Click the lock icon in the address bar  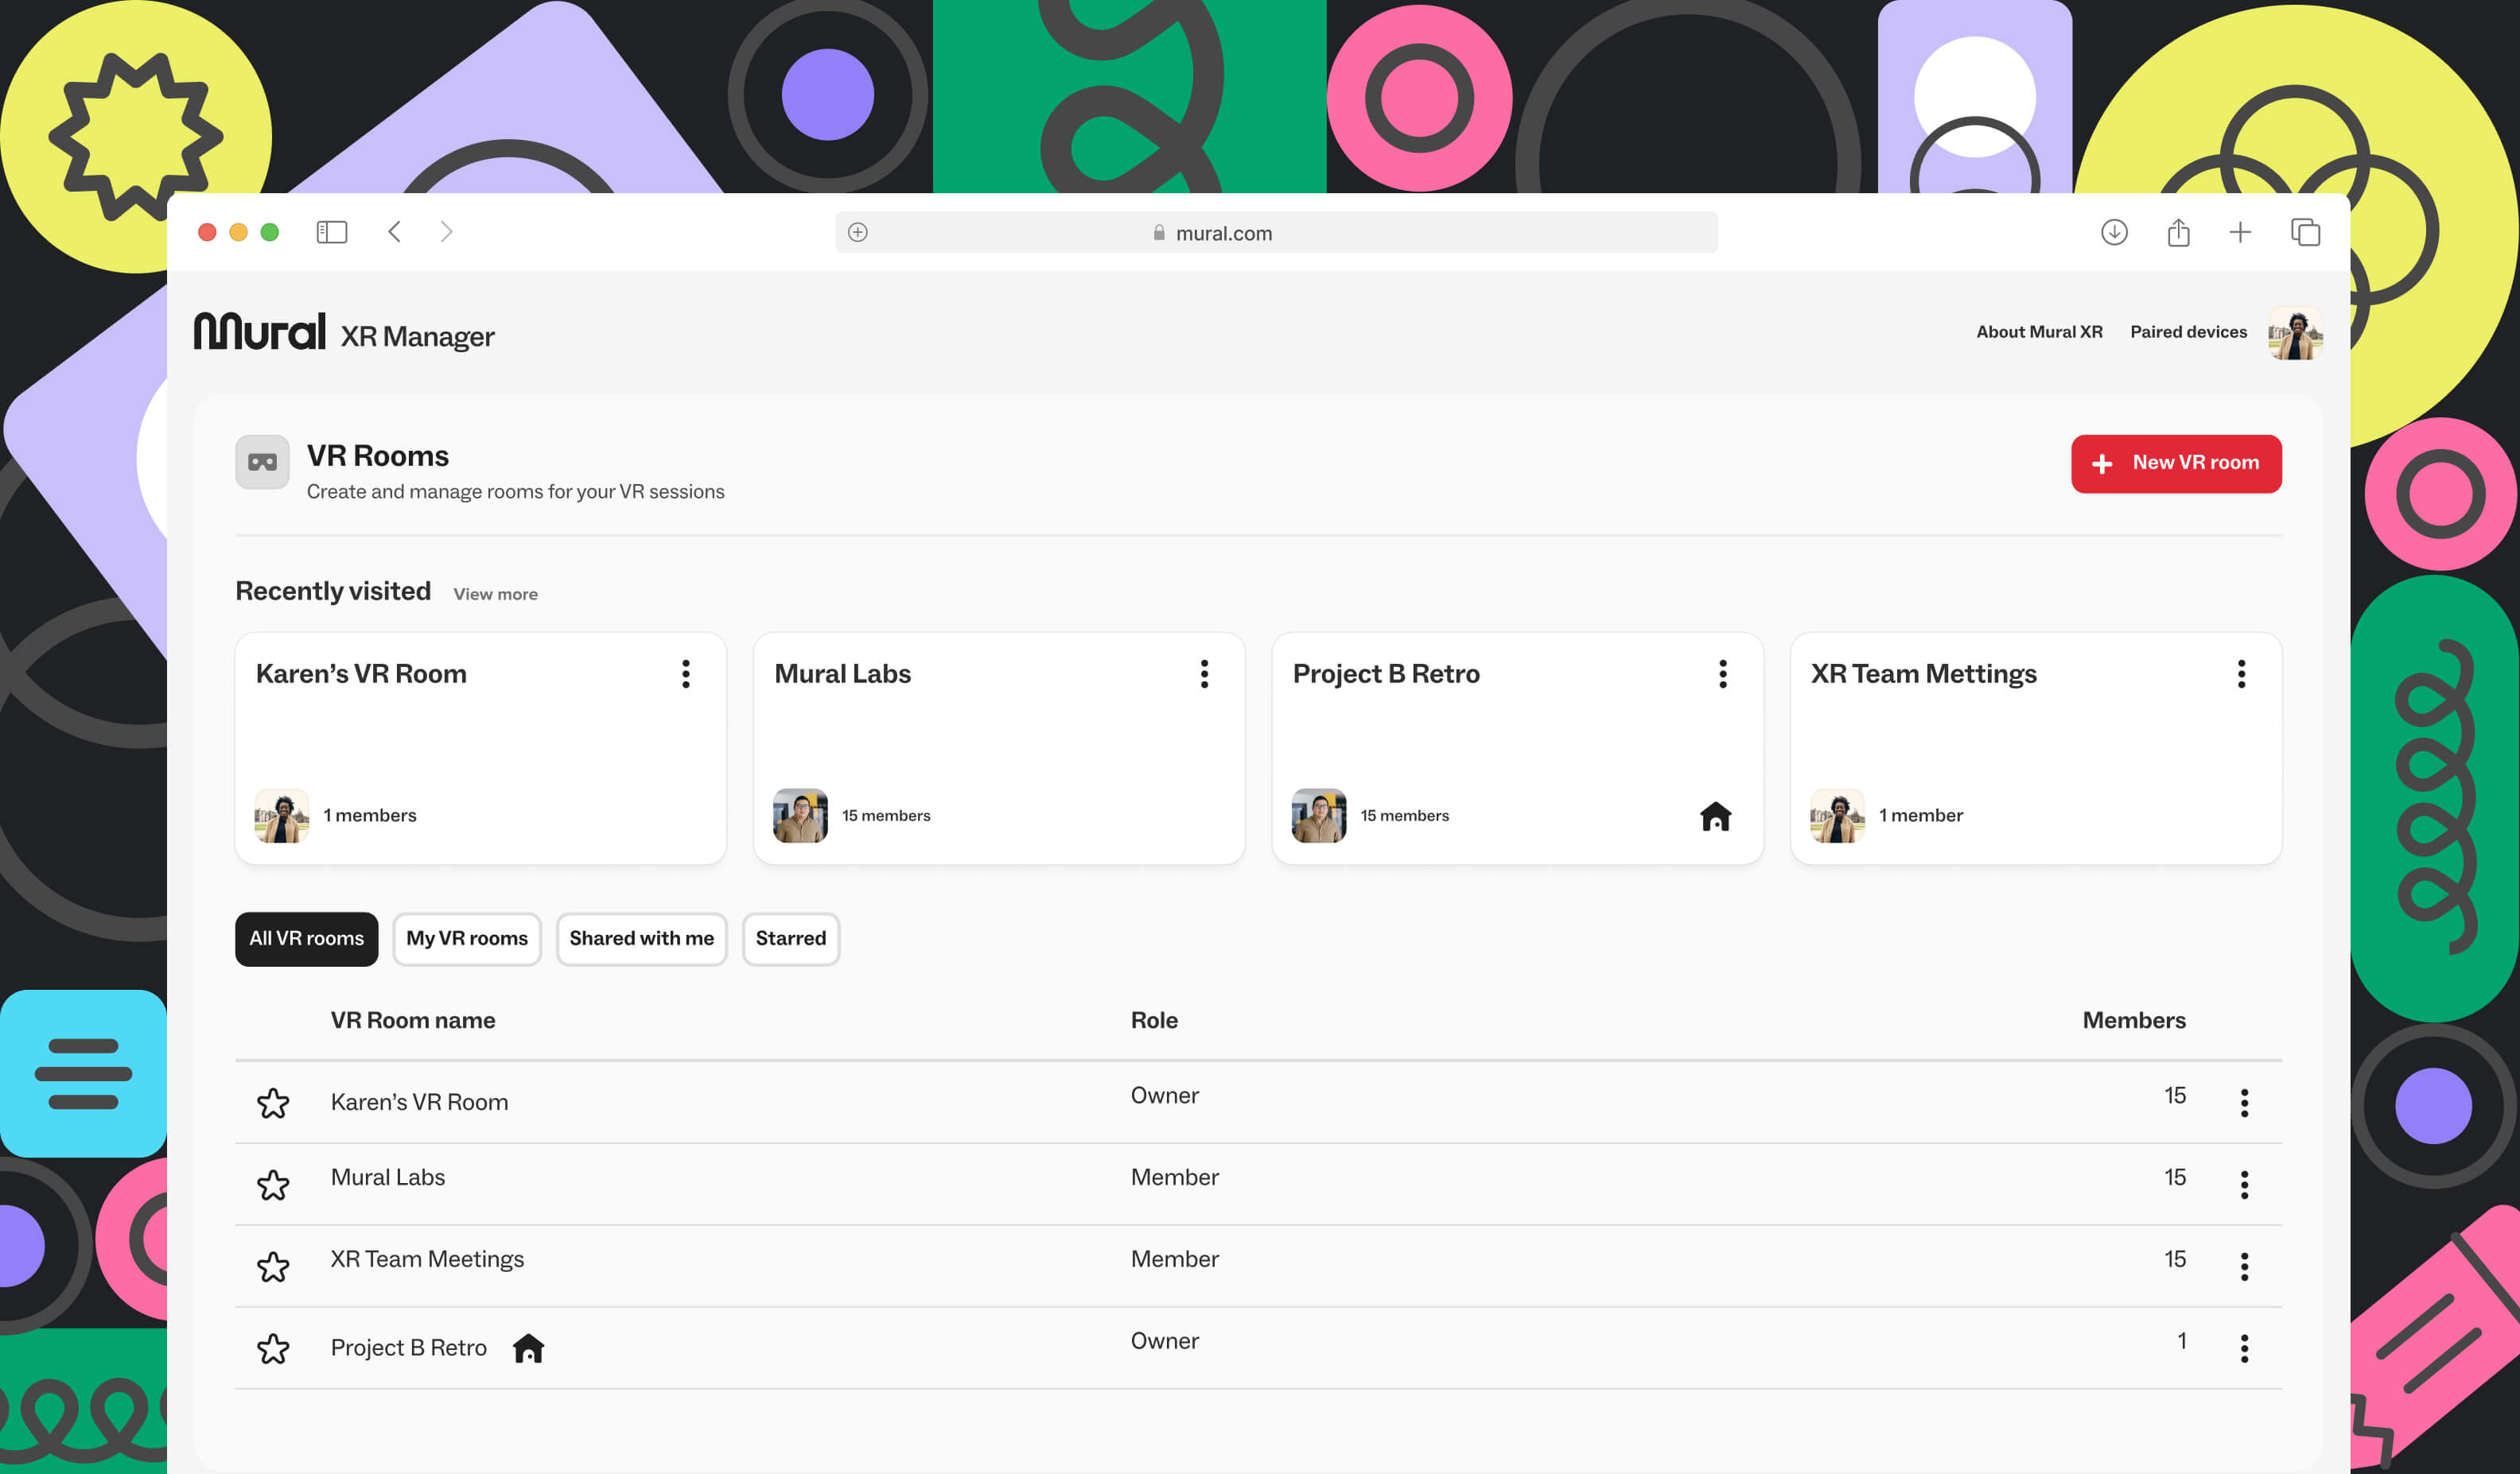[x=1159, y=233]
